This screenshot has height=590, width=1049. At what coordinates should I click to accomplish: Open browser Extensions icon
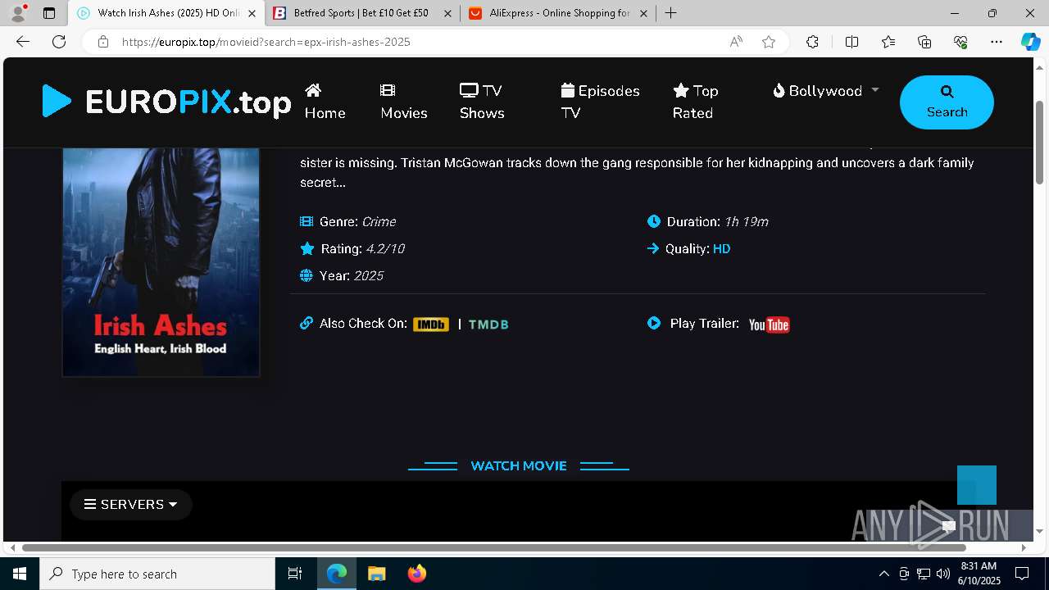[x=812, y=42]
